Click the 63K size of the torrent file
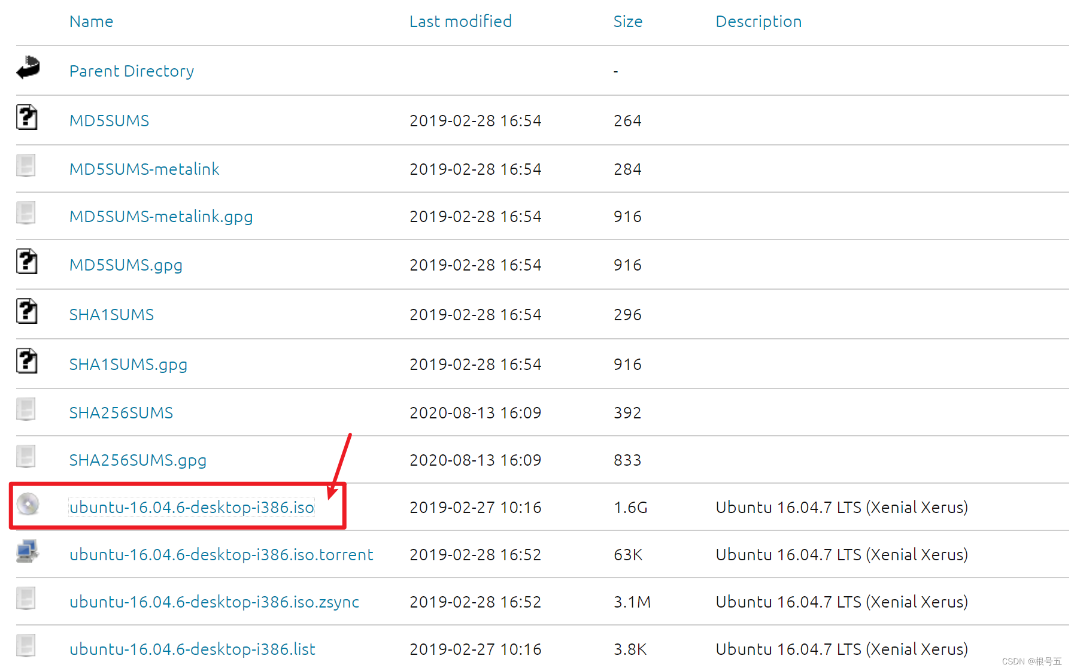 [628, 555]
